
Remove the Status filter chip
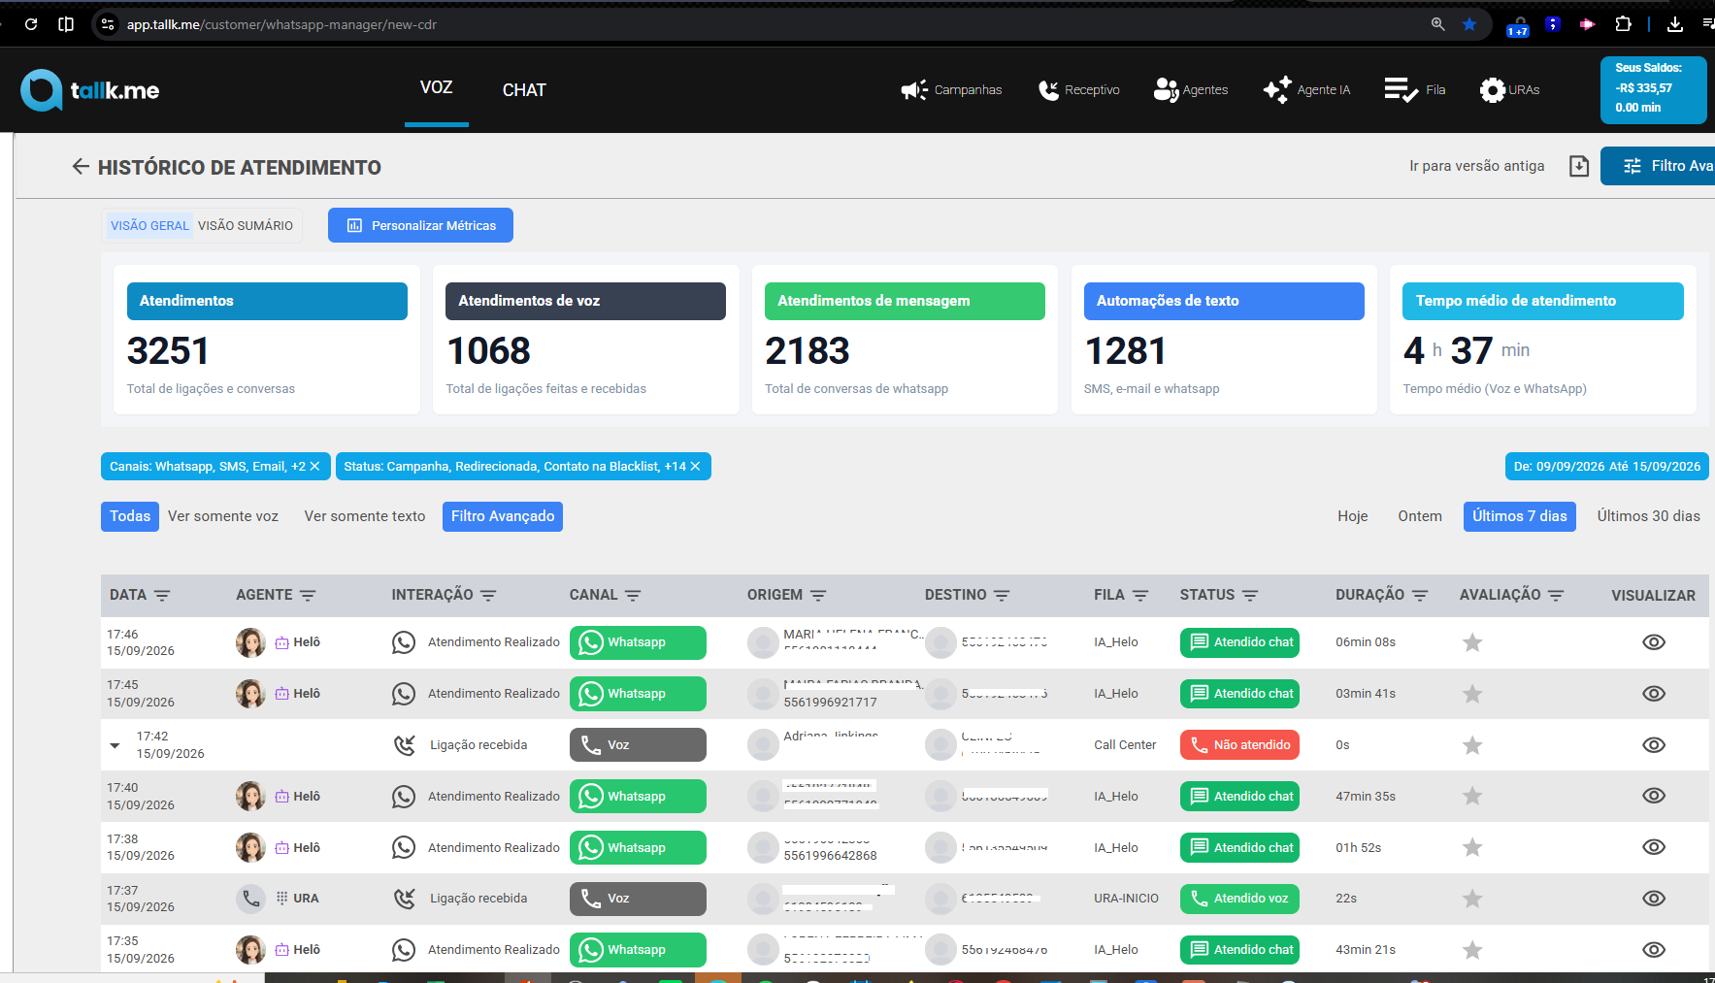[x=695, y=467]
